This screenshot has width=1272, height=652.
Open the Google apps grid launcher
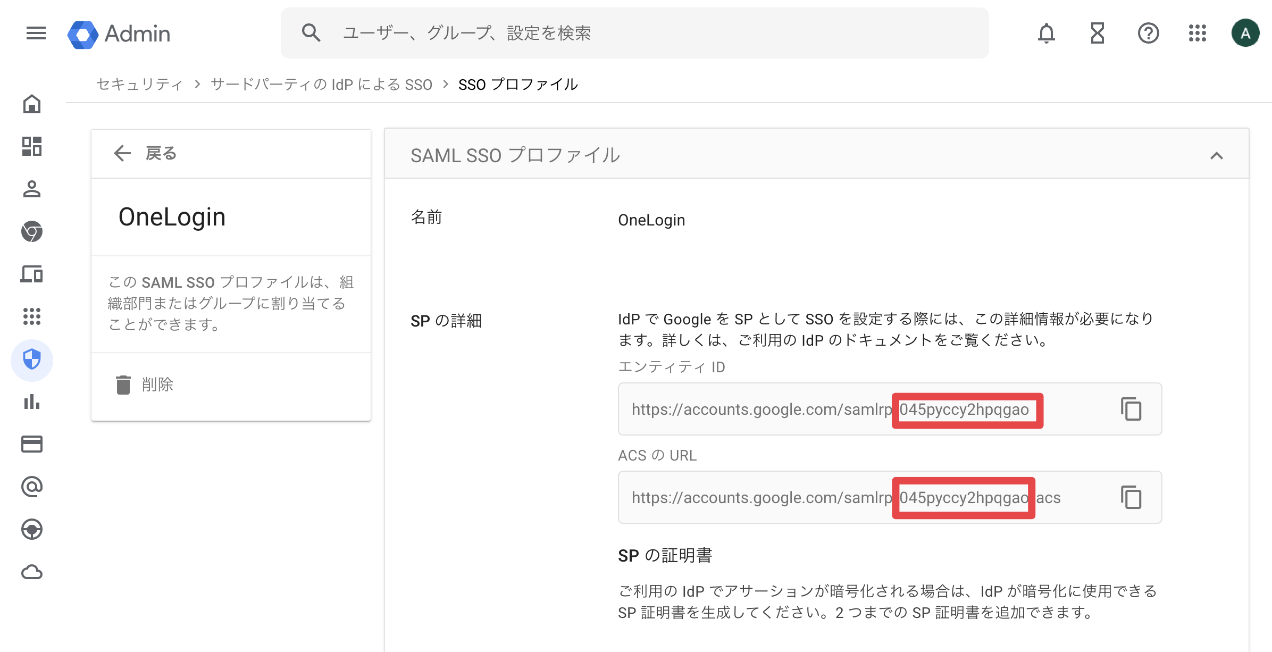click(x=1197, y=34)
